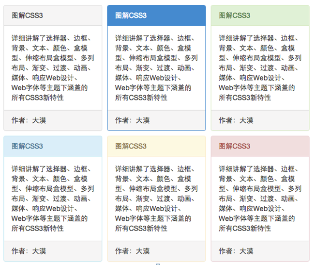Select the body paragraph in the green panel

point(259,67)
